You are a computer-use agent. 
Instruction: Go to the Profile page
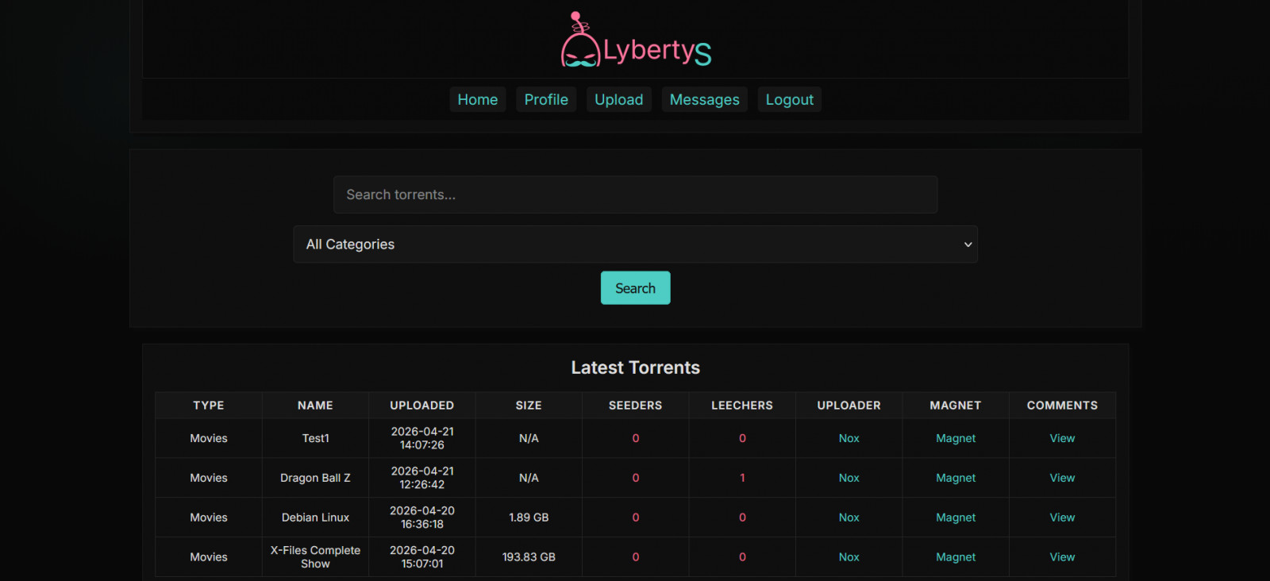point(546,99)
